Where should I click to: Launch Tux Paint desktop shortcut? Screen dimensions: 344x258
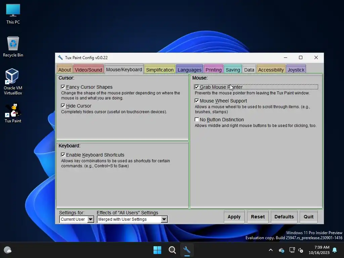[x=13, y=113]
